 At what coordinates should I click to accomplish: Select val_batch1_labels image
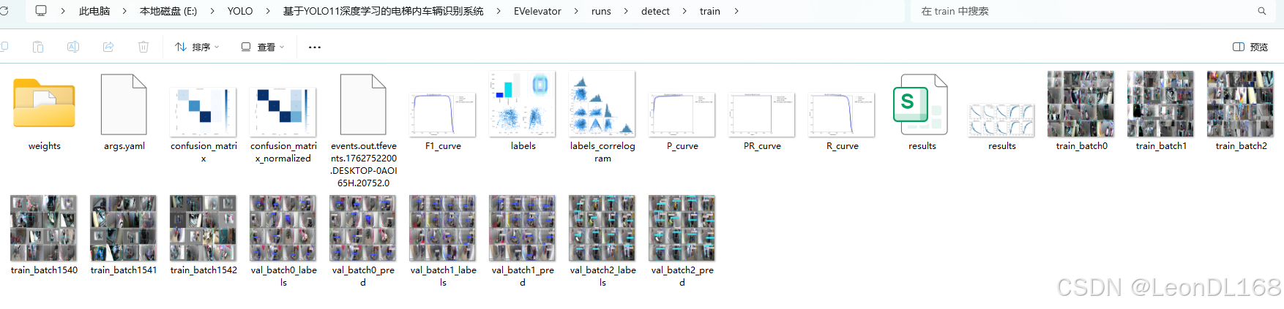442,228
